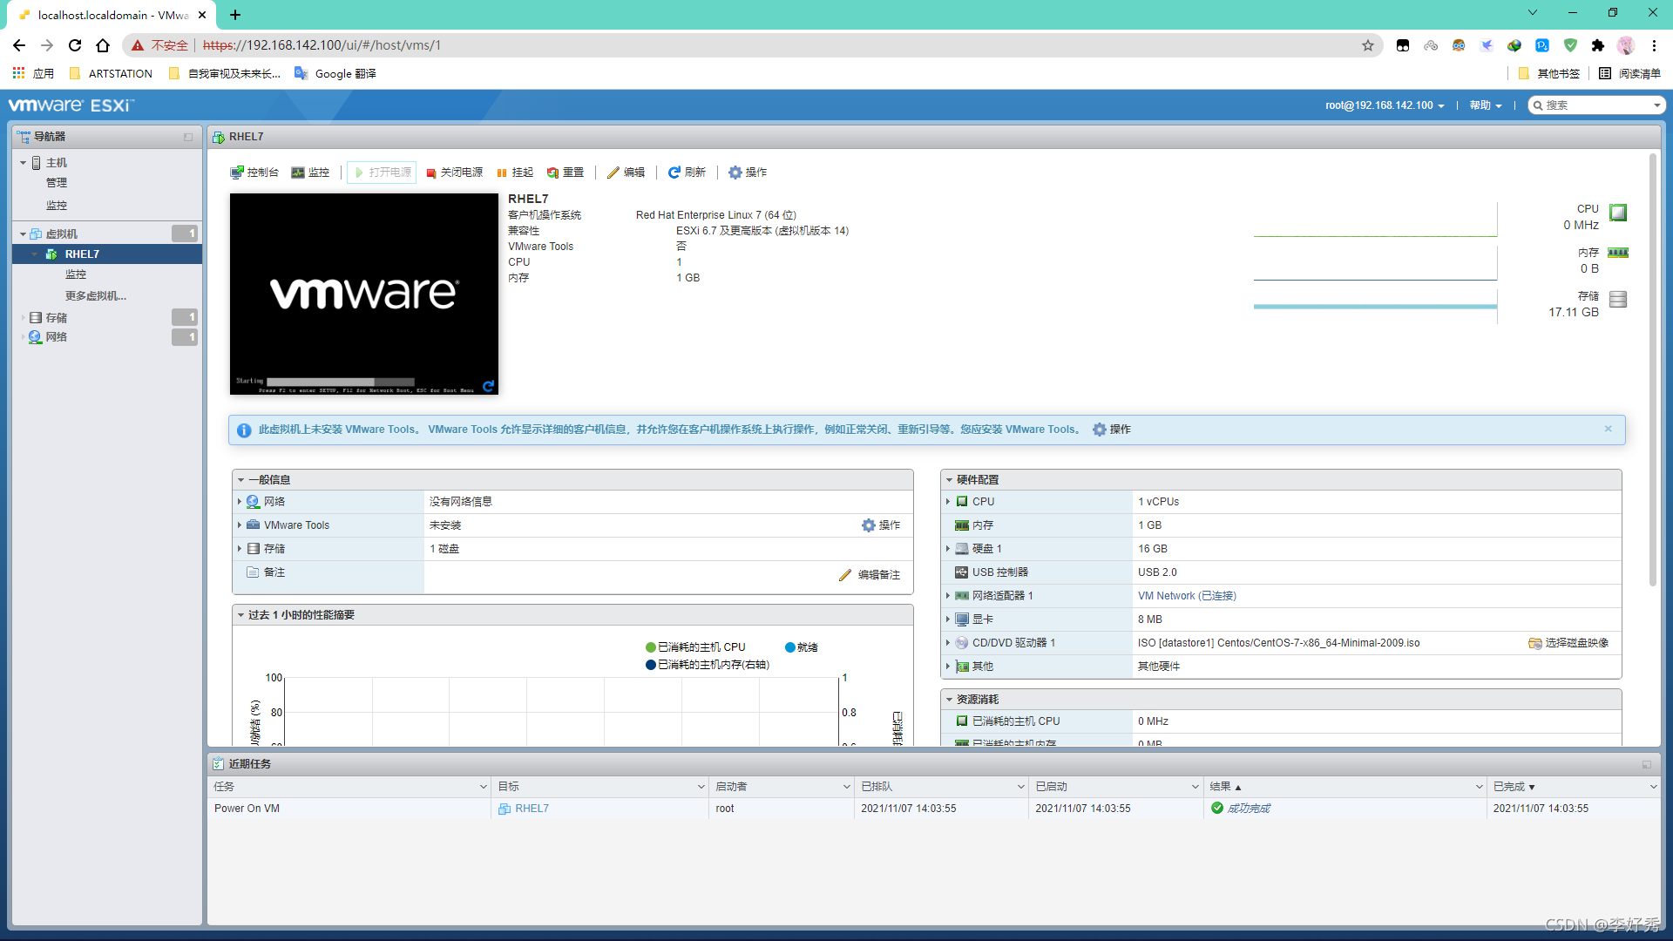1673x941 pixels.
Task: Click the power off (关闭电源) icon
Action: [431, 173]
